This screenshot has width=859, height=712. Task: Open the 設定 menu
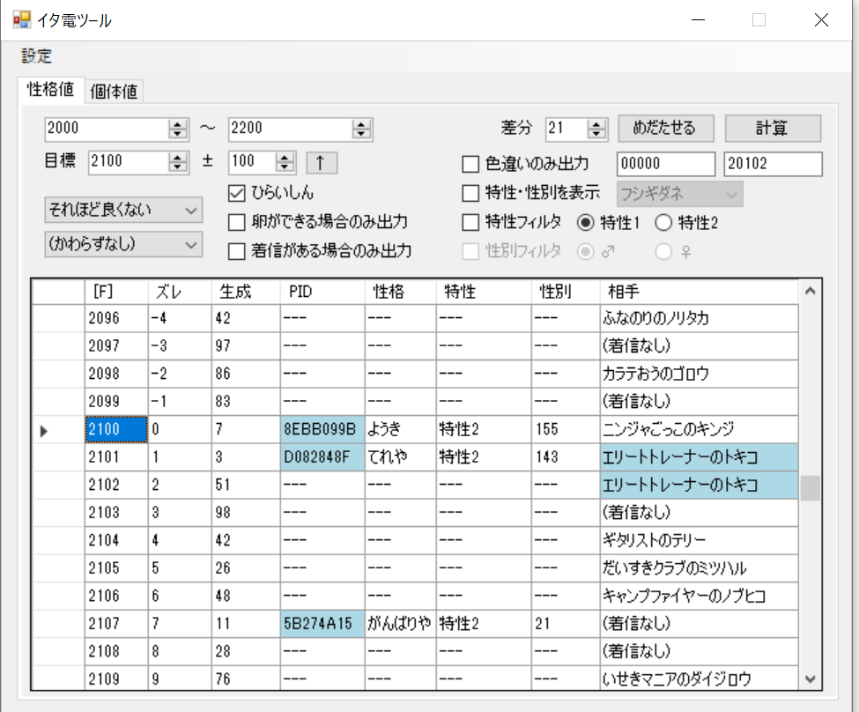pos(36,56)
